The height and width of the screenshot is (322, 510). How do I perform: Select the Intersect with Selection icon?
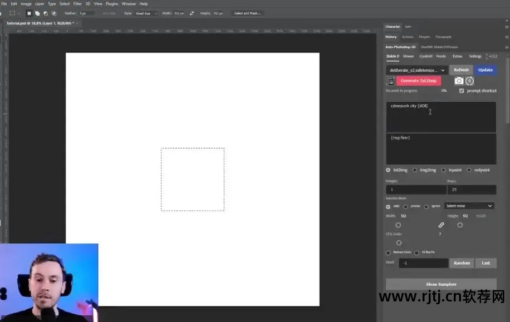tap(53, 13)
